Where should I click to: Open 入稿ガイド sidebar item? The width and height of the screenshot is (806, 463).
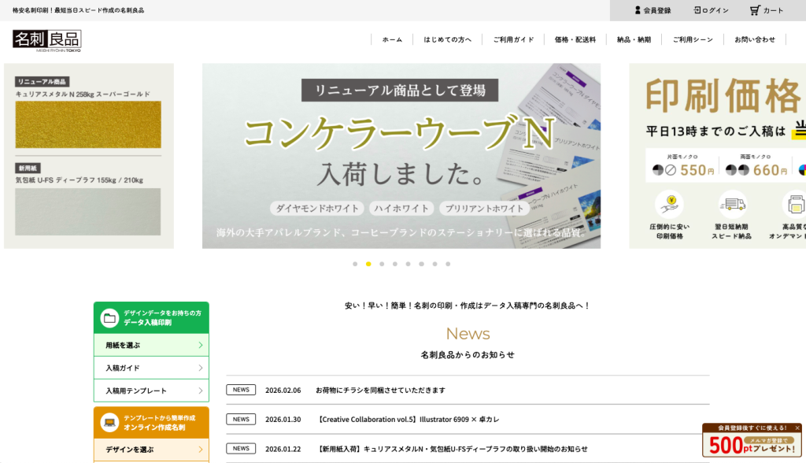click(x=151, y=368)
